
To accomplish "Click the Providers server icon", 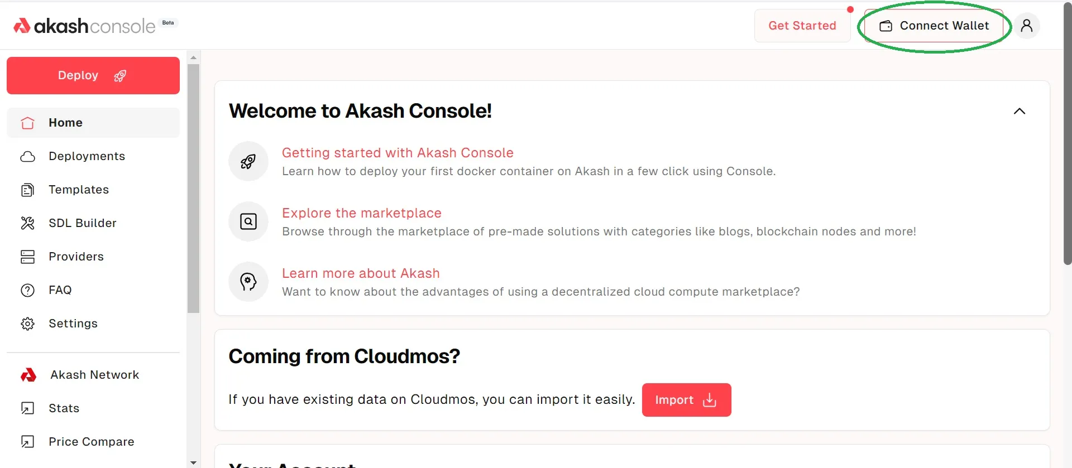I will tap(27, 257).
